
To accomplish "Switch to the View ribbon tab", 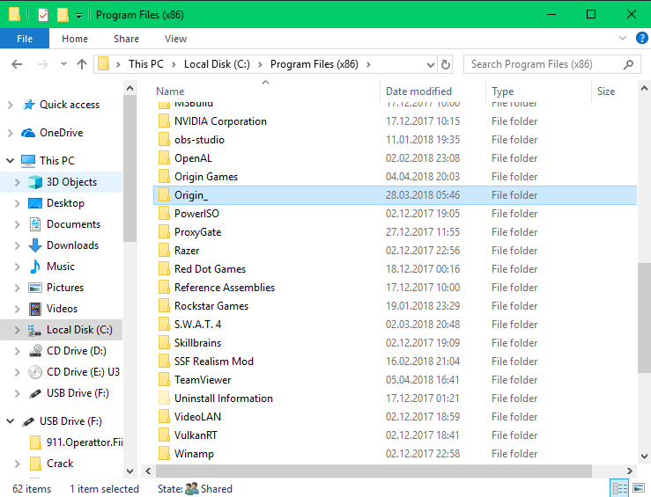I will pyautogui.click(x=175, y=39).
